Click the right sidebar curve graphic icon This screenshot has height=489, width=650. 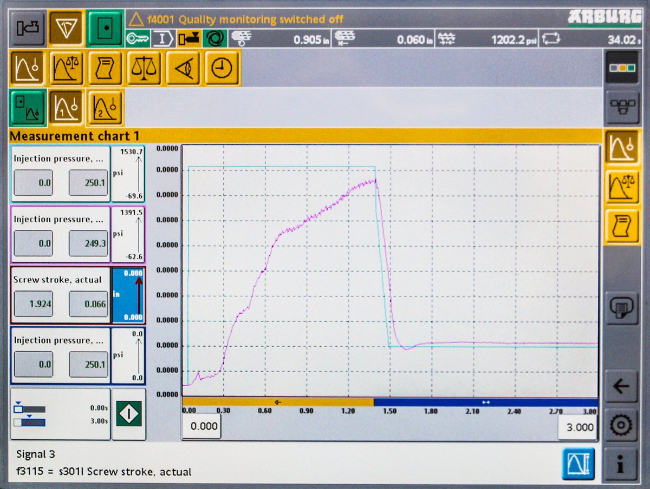[622, 148]
